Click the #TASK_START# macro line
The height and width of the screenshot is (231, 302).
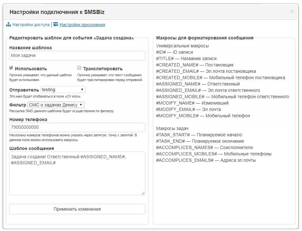(199, 135)
